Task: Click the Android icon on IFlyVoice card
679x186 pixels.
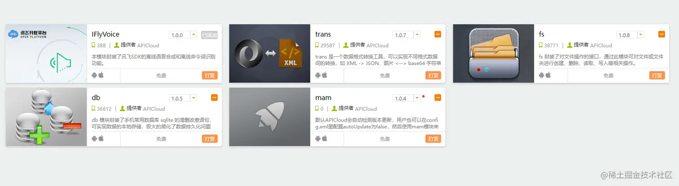Action: click(x=95, y=75)
